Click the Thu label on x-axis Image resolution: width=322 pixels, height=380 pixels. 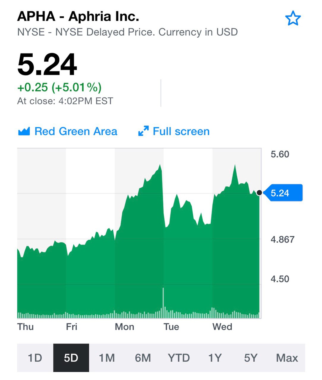tap(25, 327)
